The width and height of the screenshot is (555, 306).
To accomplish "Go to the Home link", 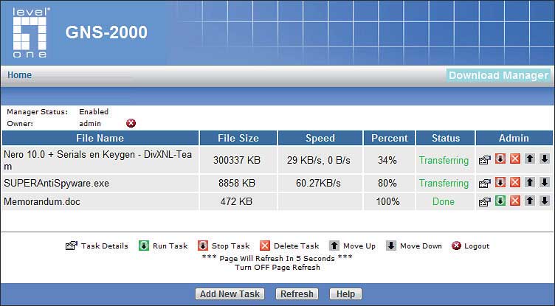I will click(x=19, y=75).
